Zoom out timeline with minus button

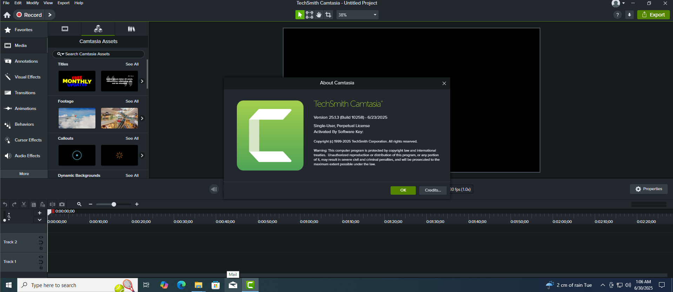(91, 204)
